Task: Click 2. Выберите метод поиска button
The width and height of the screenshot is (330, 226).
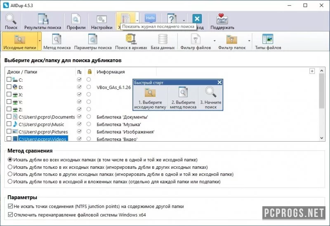Action: coord(183,98)
